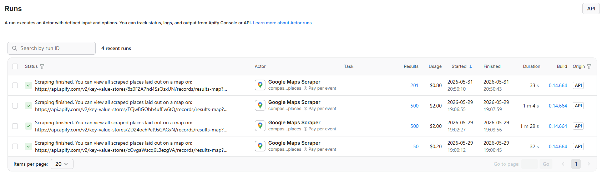Click the Finished column header
This screenshot has height=175, width=602.
point(492,66)
